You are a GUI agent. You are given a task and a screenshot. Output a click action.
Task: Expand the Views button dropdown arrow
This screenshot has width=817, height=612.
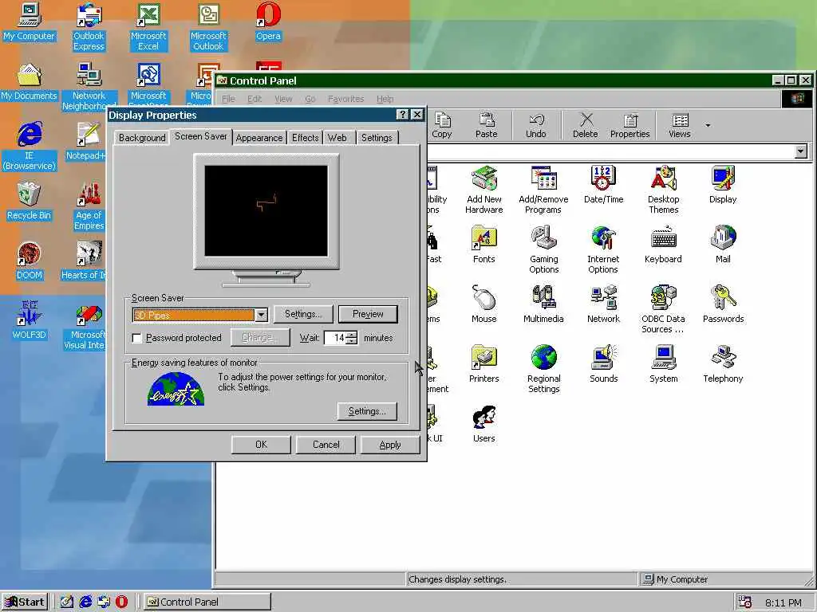[708, 125]
